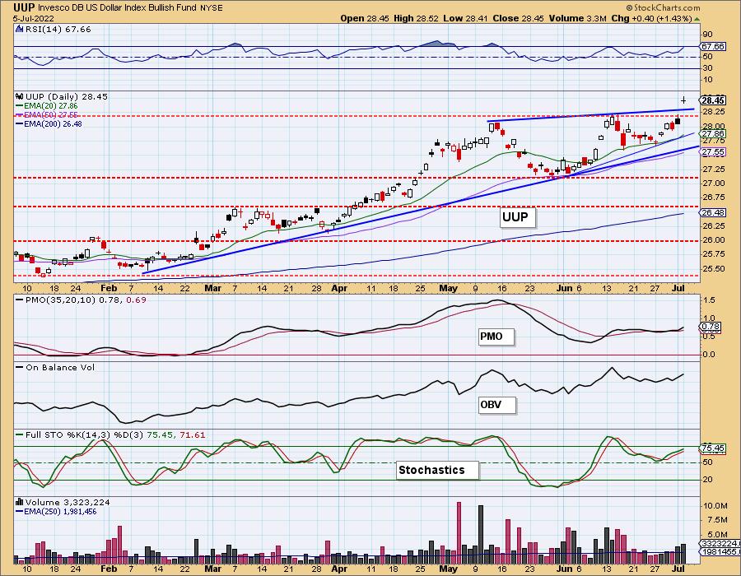The width and height of the screenshot is (741, 576).
Task: Click the Volume 3,323,224 label
Action: pos(63,503)
